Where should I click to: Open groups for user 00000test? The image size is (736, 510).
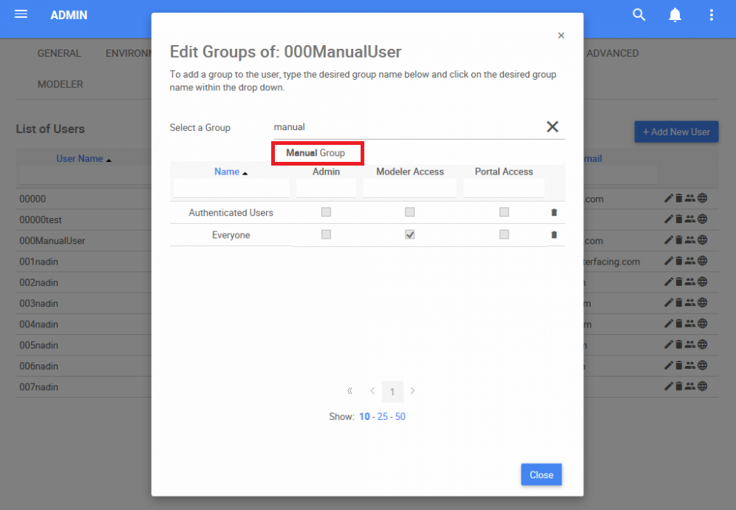click(x=690, y=219)
